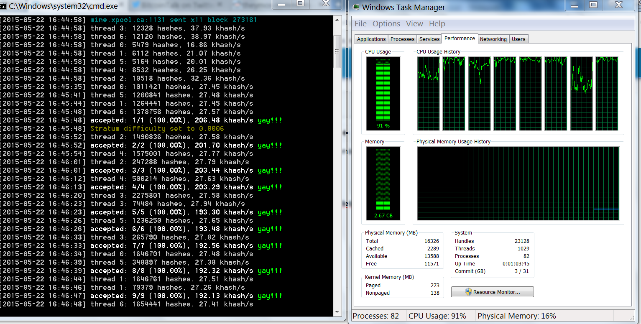Click the cmd.exe scrollbar down arrow

[337, 312]
